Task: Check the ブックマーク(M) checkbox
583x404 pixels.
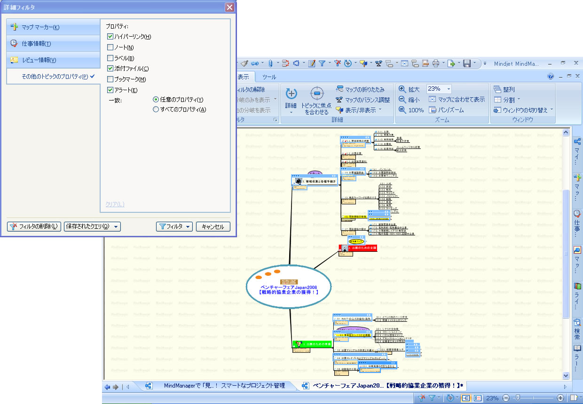Action: click(110, 79)
